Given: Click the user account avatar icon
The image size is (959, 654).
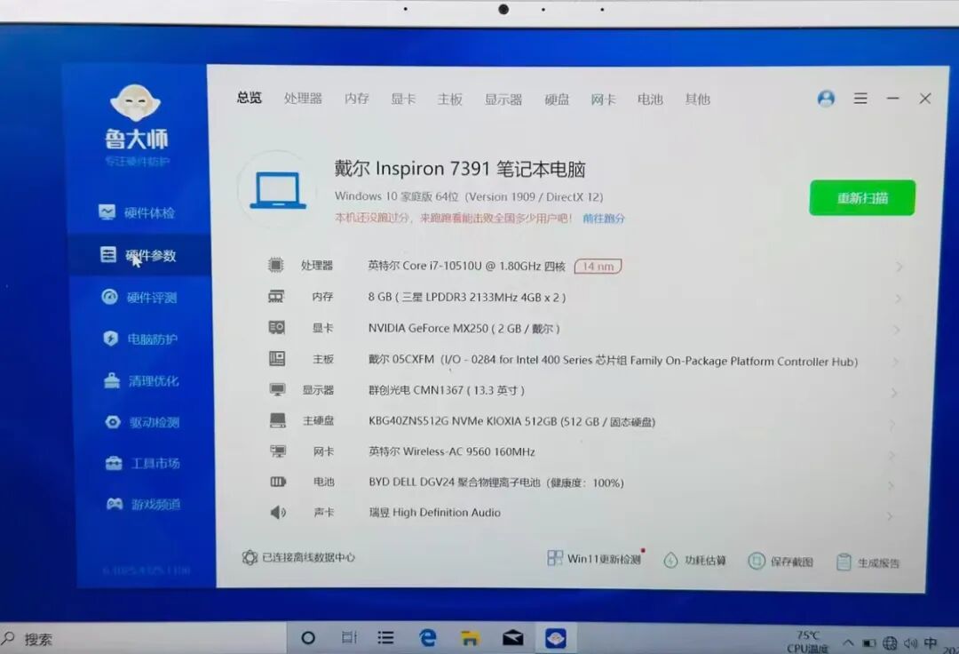Looking at the screenshot, I should point(826,99).
